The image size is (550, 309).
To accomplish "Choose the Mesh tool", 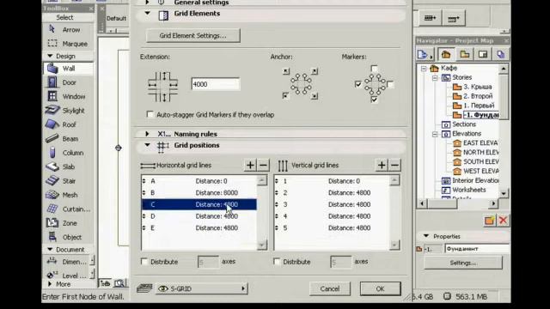I will 69,195.
